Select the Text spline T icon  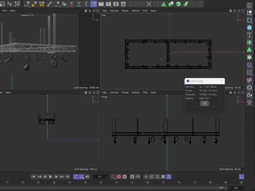(x=249, y=35)
